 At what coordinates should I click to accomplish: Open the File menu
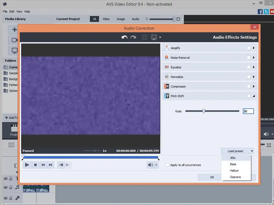click(5, 11)
